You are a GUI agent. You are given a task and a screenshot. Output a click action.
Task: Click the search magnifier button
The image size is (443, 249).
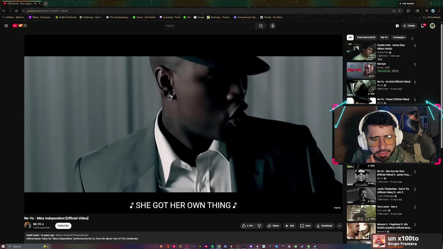261,26
